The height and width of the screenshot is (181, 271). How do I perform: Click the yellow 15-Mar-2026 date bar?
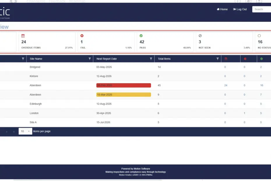124,95
